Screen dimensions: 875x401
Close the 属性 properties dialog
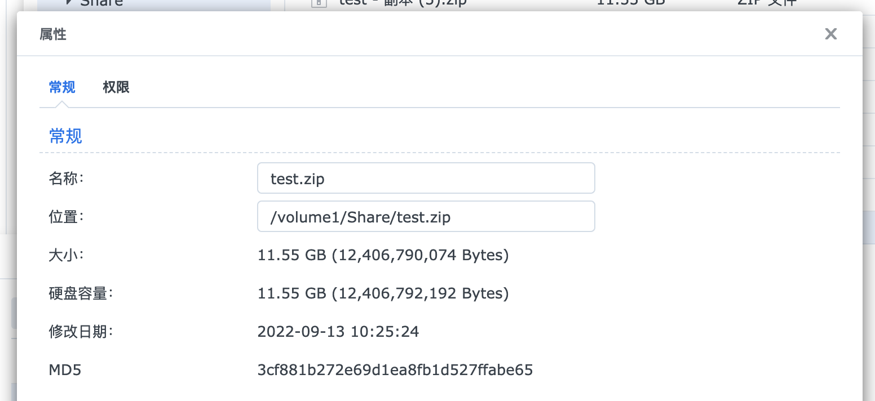tap(830, 34)
